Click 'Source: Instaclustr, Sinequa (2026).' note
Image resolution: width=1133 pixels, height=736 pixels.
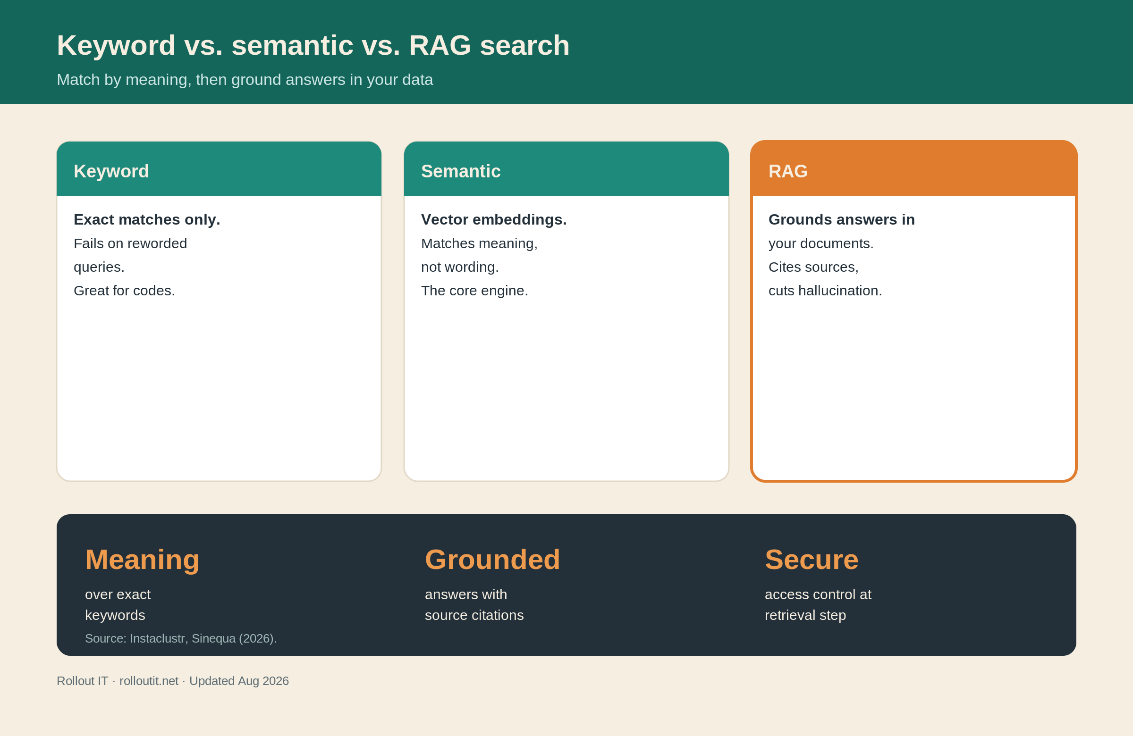pyautogui.click(x=180, y=638)
